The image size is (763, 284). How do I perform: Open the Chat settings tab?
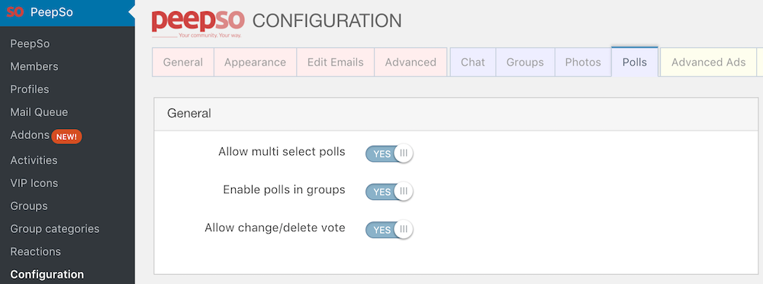click(473, 63)
